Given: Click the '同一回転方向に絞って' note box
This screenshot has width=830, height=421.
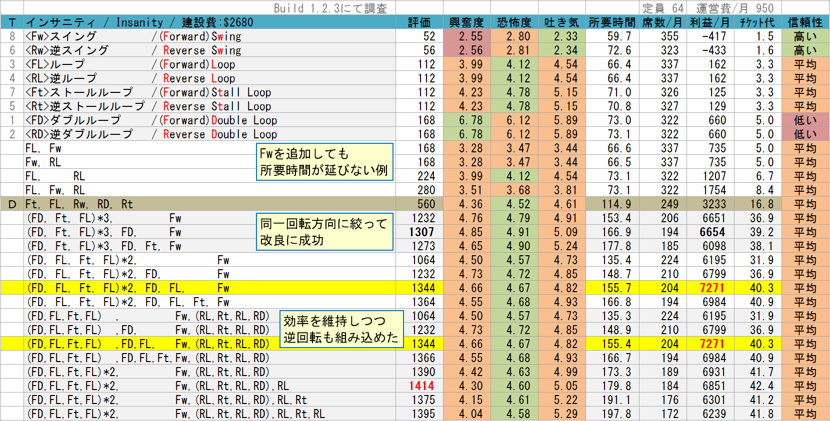Looking at the screenshot, I should tap(324, 232).
